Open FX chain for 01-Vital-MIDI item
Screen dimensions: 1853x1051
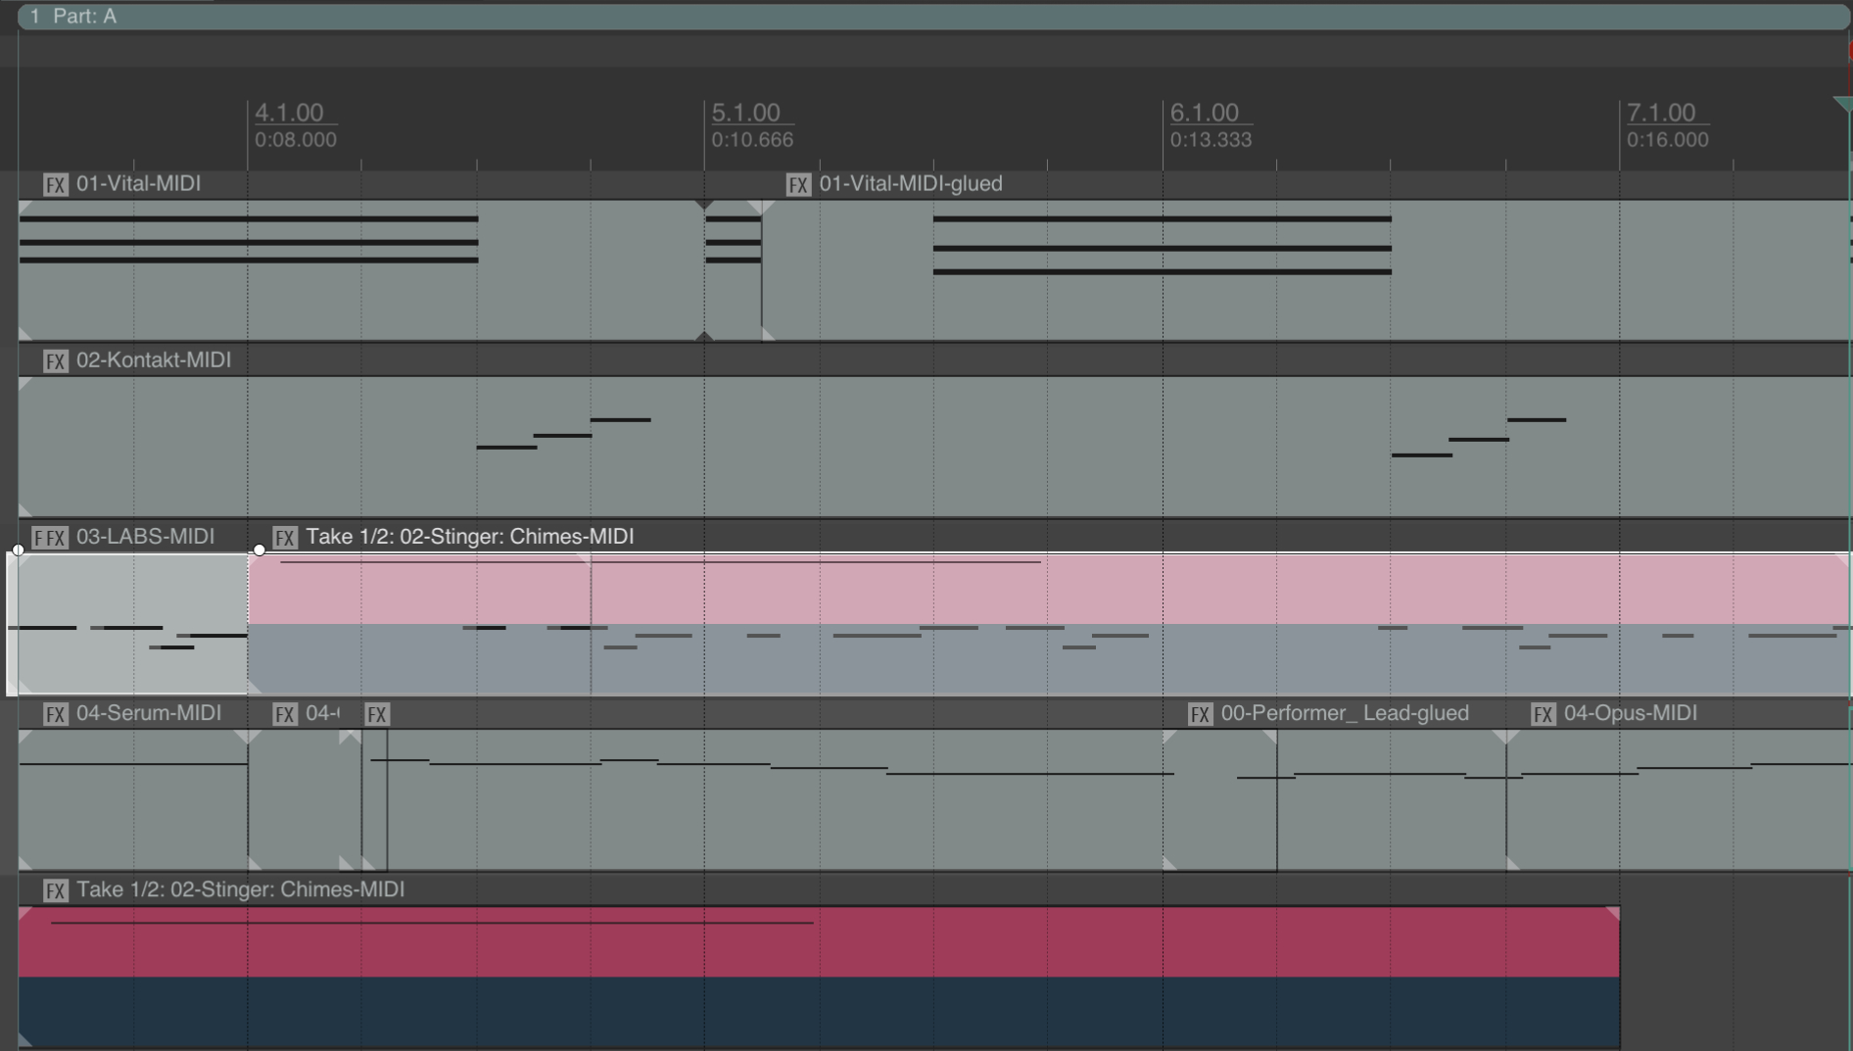(x=56, y=184)
